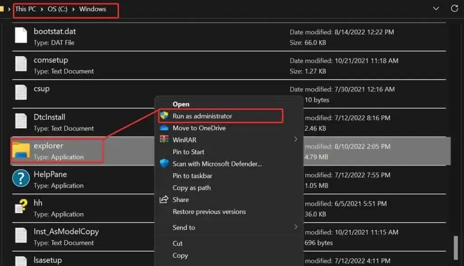Refresh the folder with the reload icon
Viewport: 464px width, 266px height.
tap(454, 8)
